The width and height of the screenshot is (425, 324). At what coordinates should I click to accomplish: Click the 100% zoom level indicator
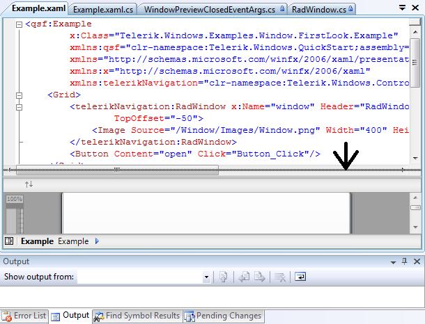(x=15, y=199)
